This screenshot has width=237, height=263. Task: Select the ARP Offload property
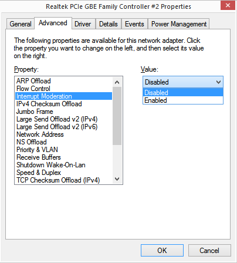click(63, 81)
